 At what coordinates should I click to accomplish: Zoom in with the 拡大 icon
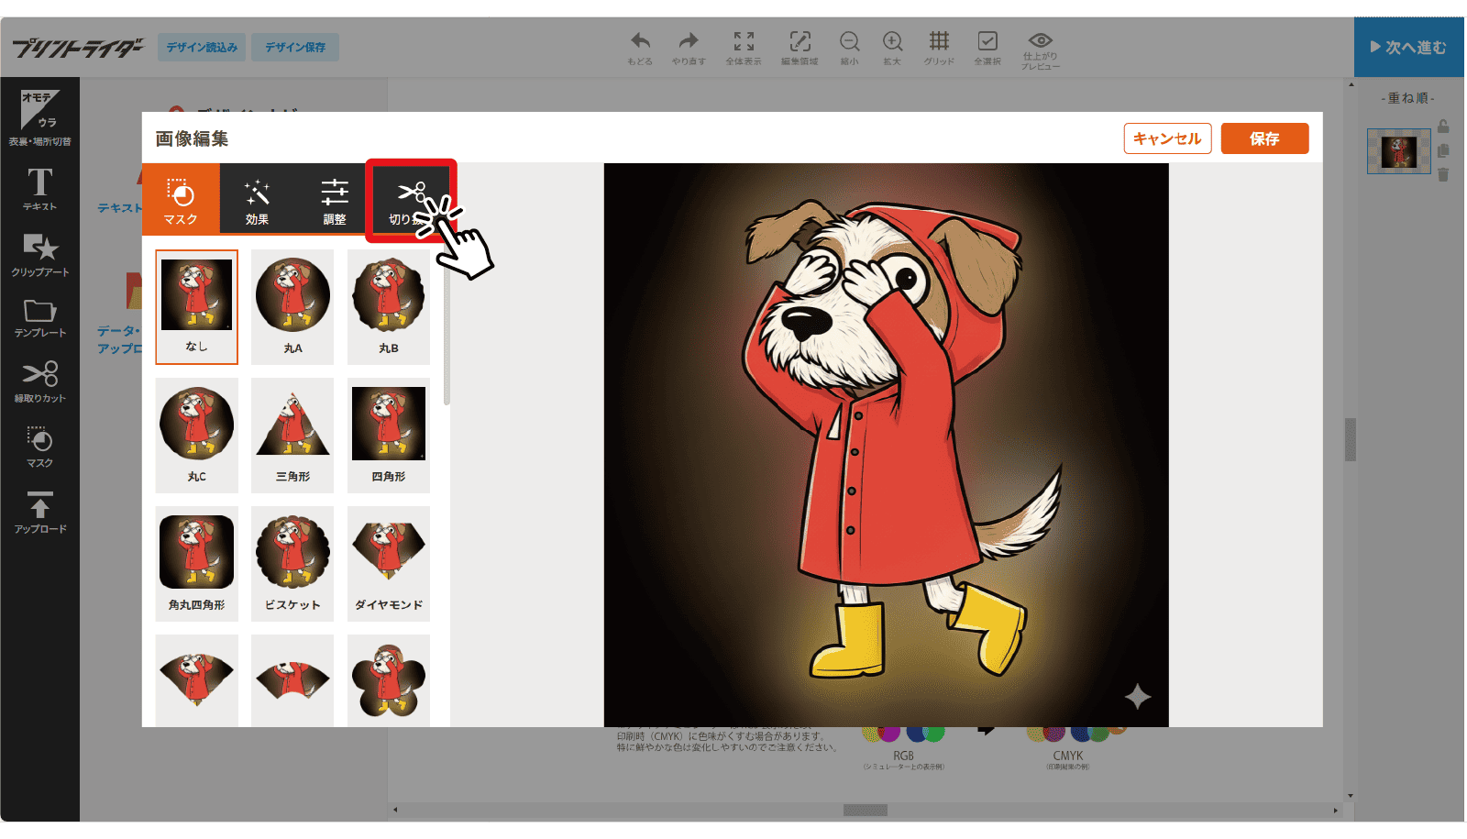coord(892,47)
